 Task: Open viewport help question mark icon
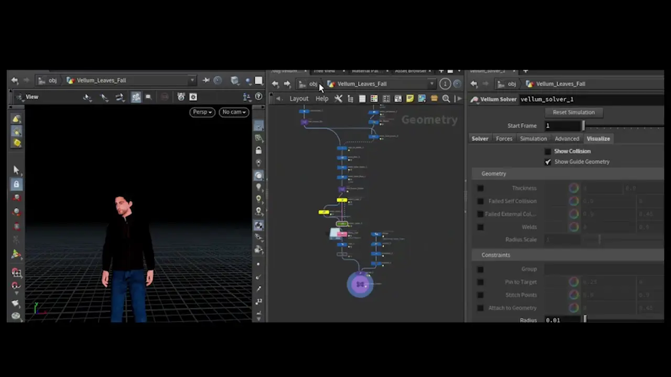point(258,97)
